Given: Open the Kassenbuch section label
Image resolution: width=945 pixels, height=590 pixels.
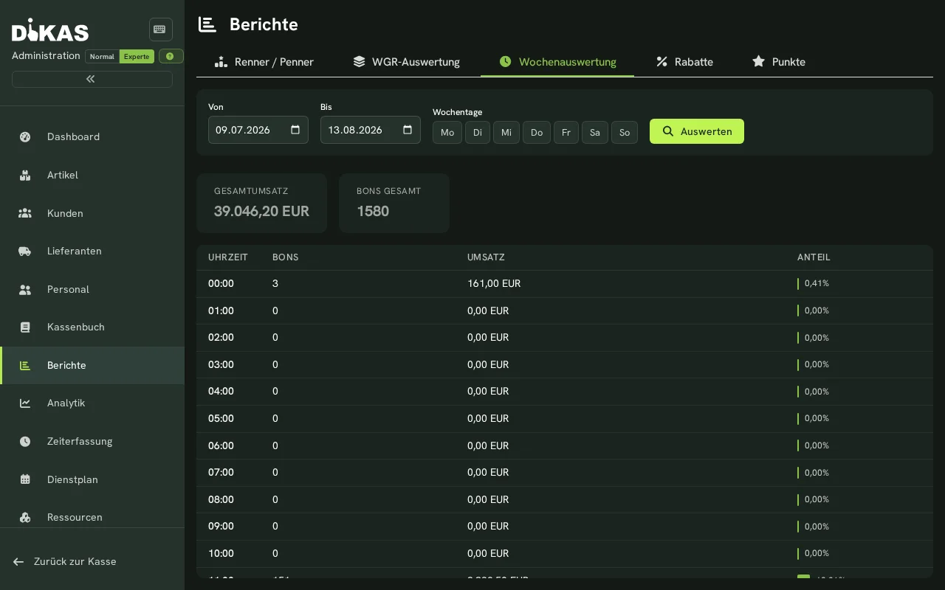Looking at the screenshot, I should [x=76, y=327].
